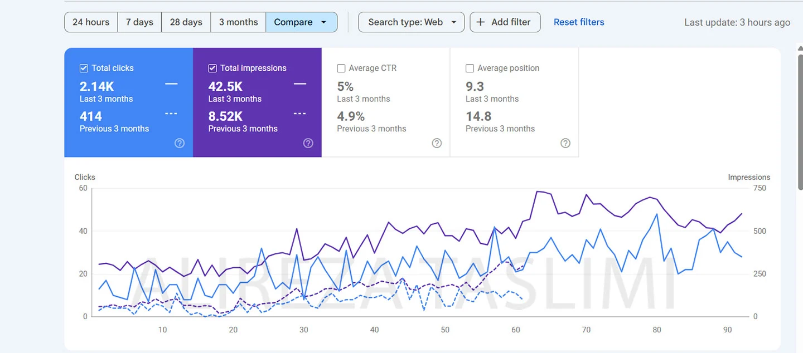
Task: Select the 7 days date range
Action: point(139,22)
